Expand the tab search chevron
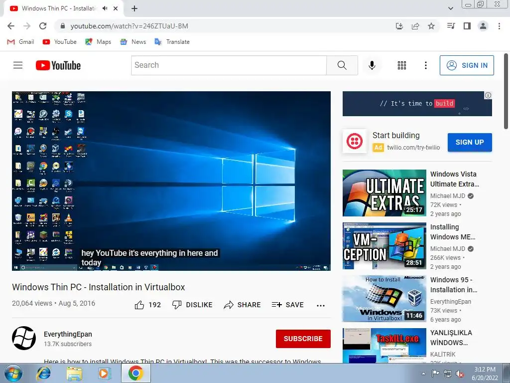Viewport: 510px width, 383px height. 451,8
